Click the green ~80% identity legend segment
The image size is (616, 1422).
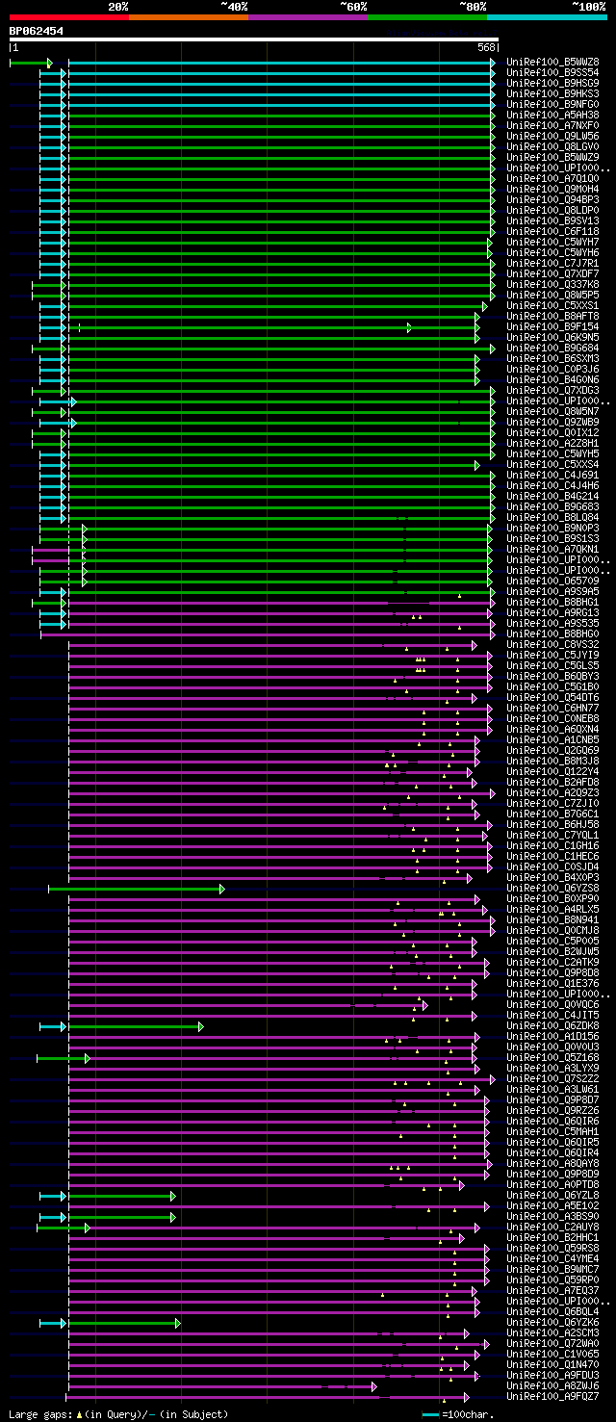point(427,17)
